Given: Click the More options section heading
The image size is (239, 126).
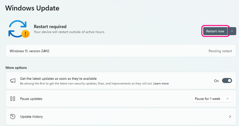Looking at the screenshot, I should coord(16,68).
